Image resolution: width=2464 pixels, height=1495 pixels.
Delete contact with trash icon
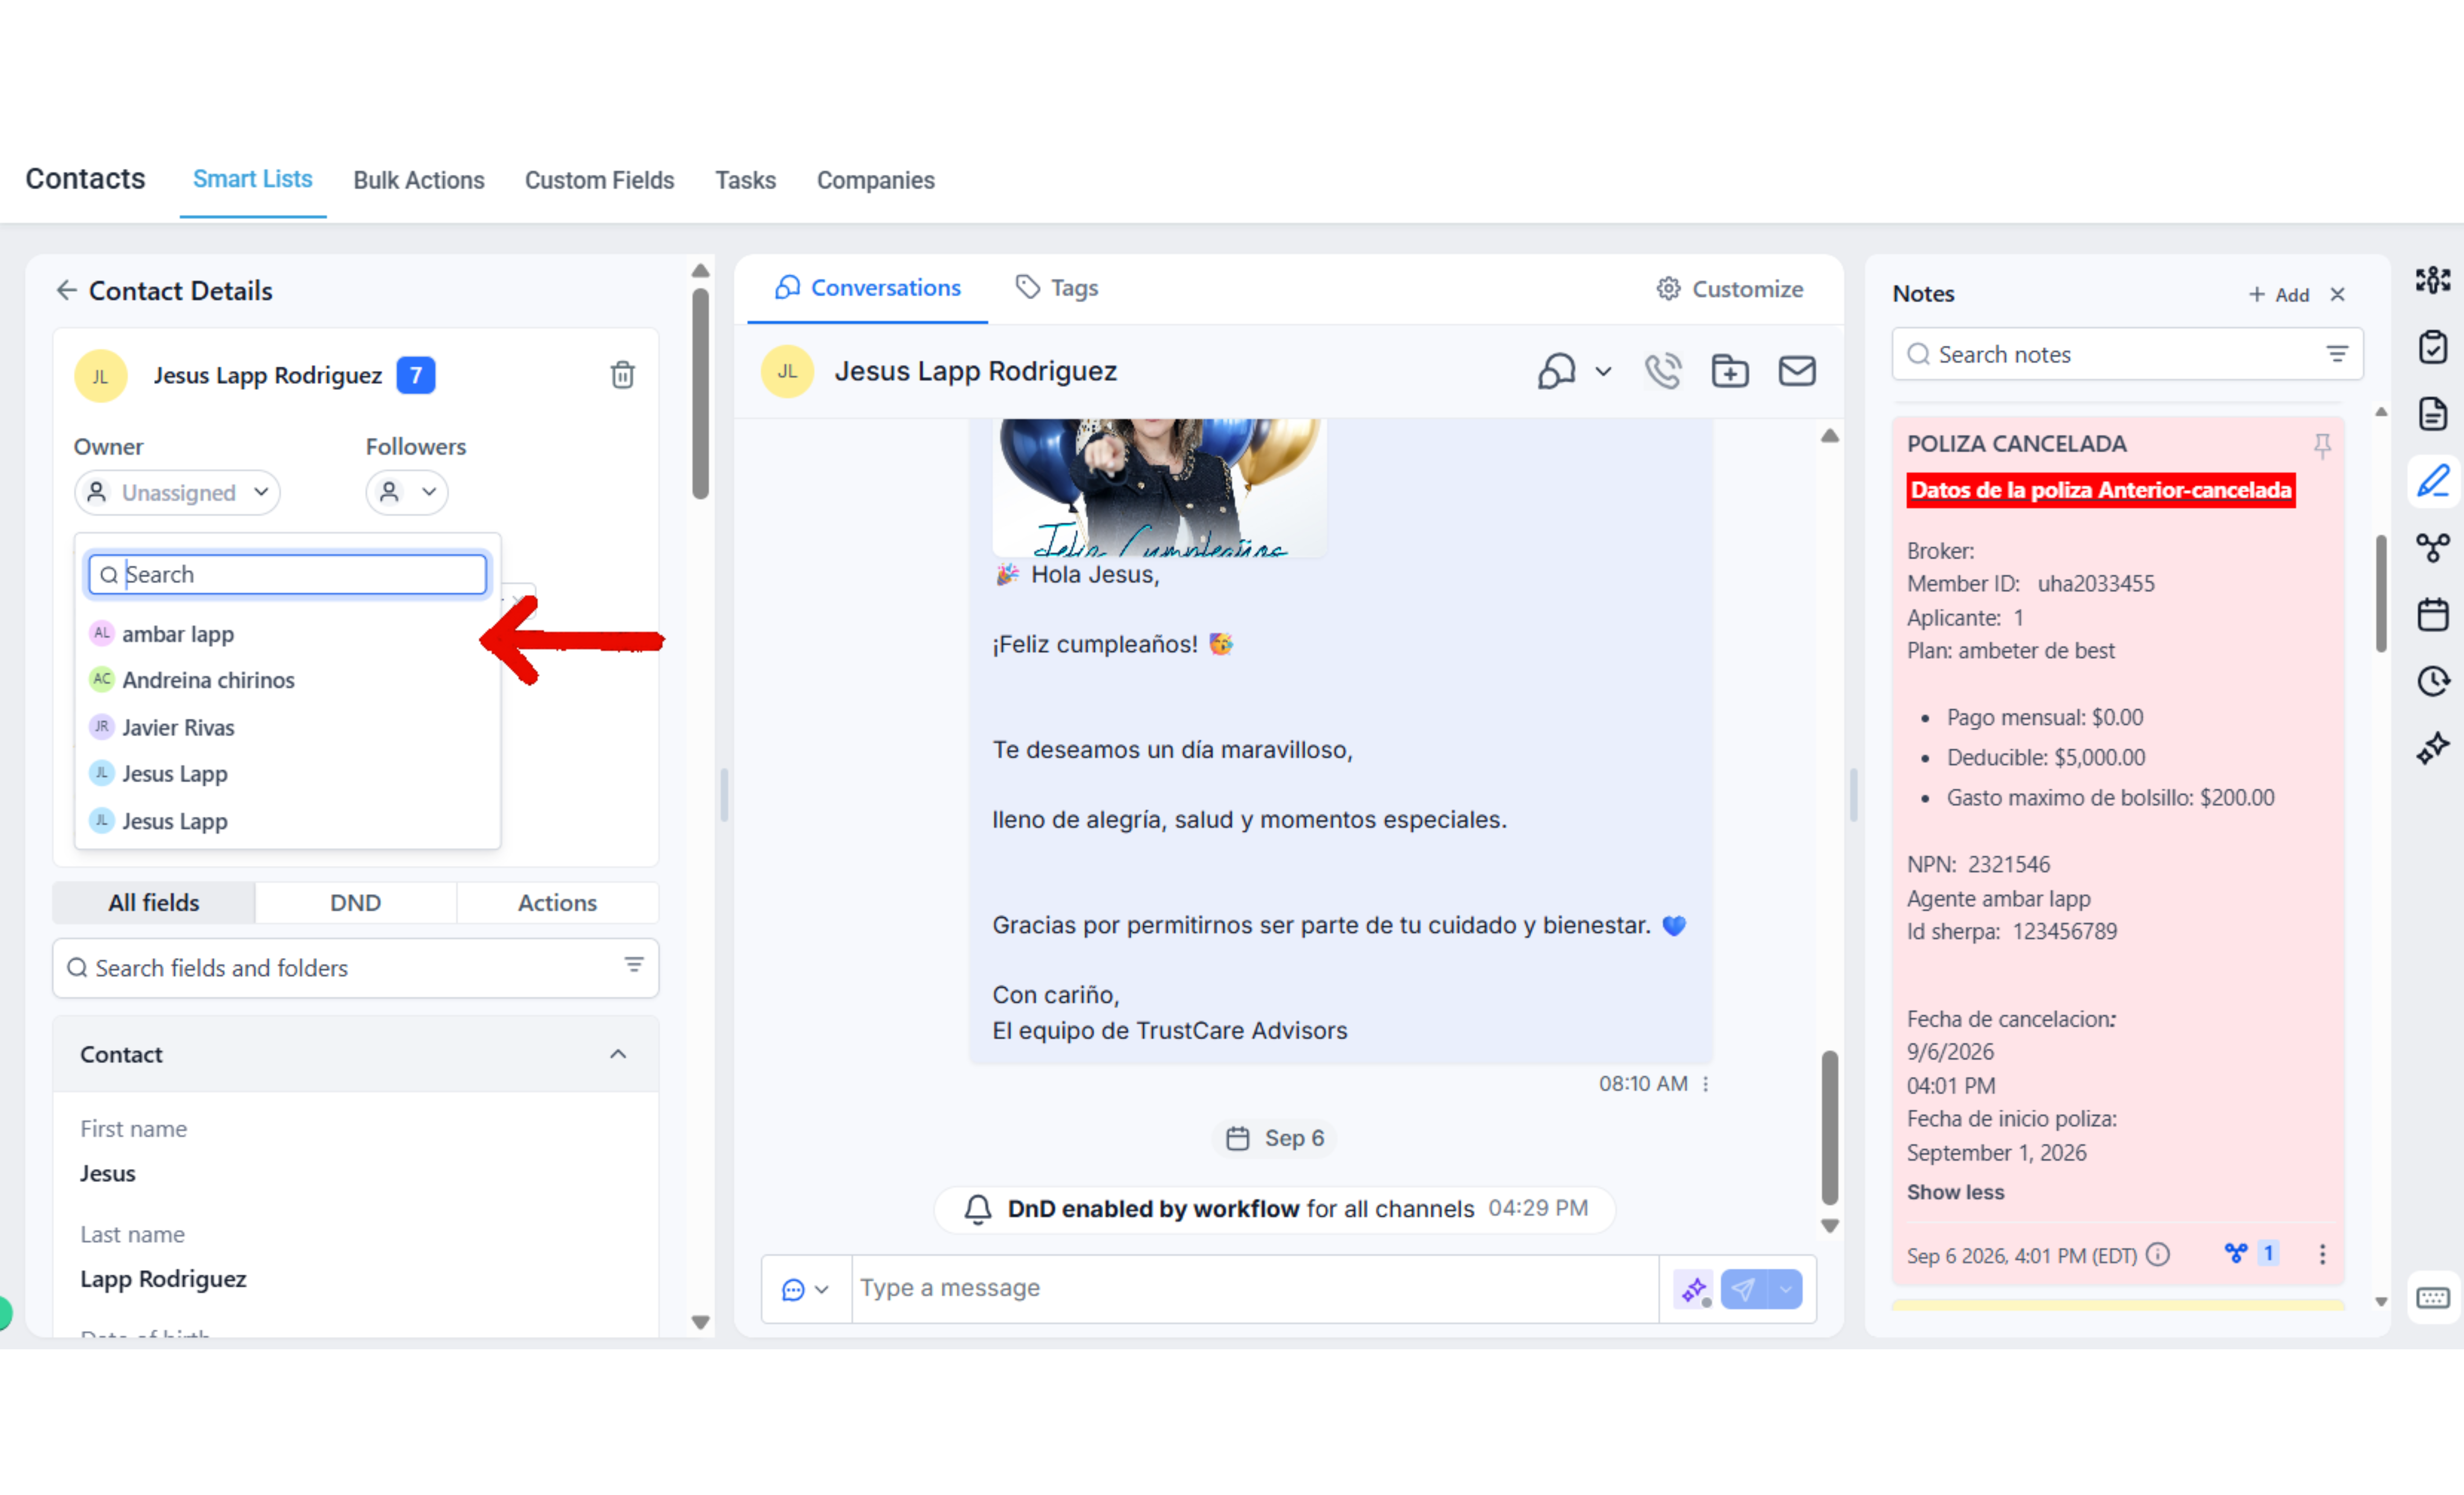pyautogui.click(x=622, y=375)
